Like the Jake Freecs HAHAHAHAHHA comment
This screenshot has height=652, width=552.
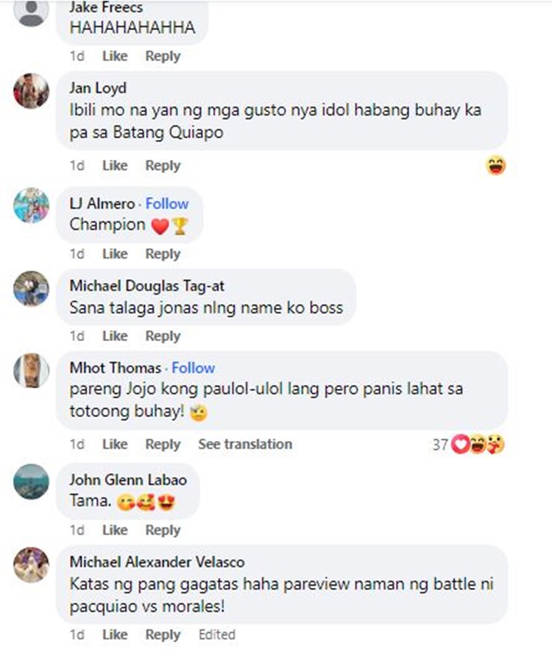coord(115,56)
